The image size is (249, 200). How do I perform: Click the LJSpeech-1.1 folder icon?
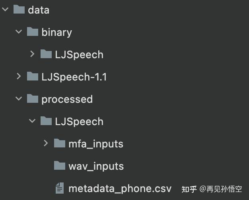pos(33,76)
